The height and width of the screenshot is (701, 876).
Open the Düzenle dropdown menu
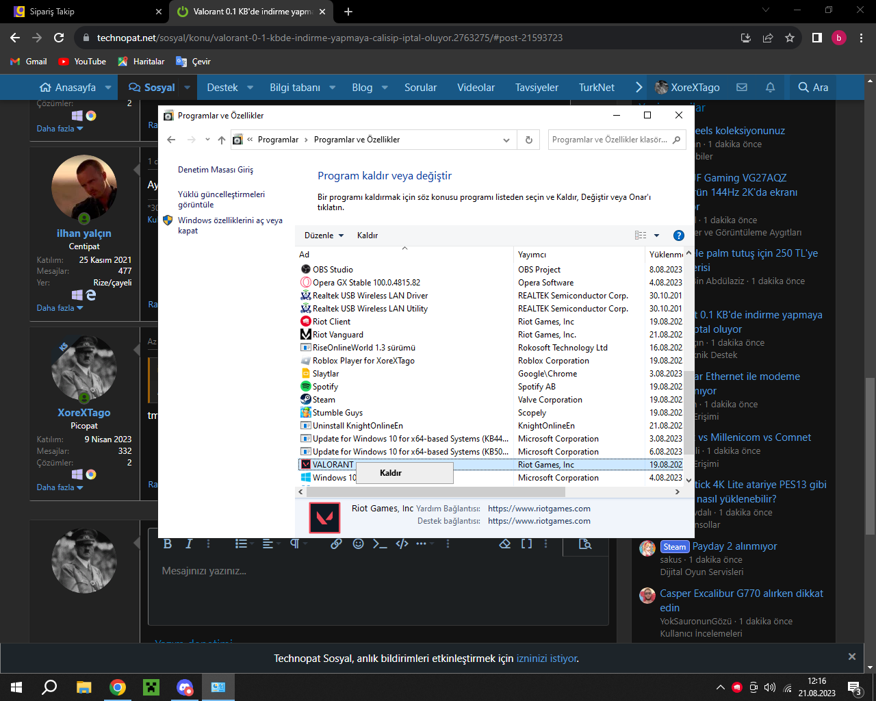click(x=324, y=235)
